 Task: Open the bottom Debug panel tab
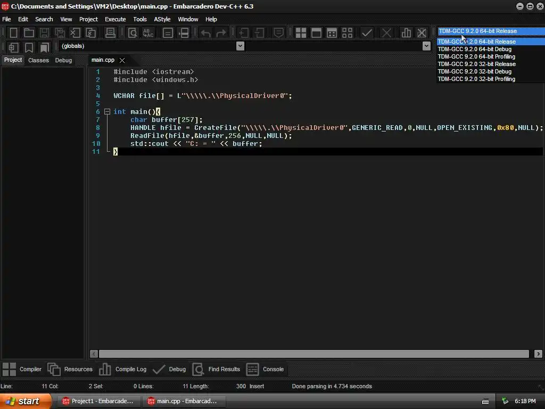coord(169,369)
